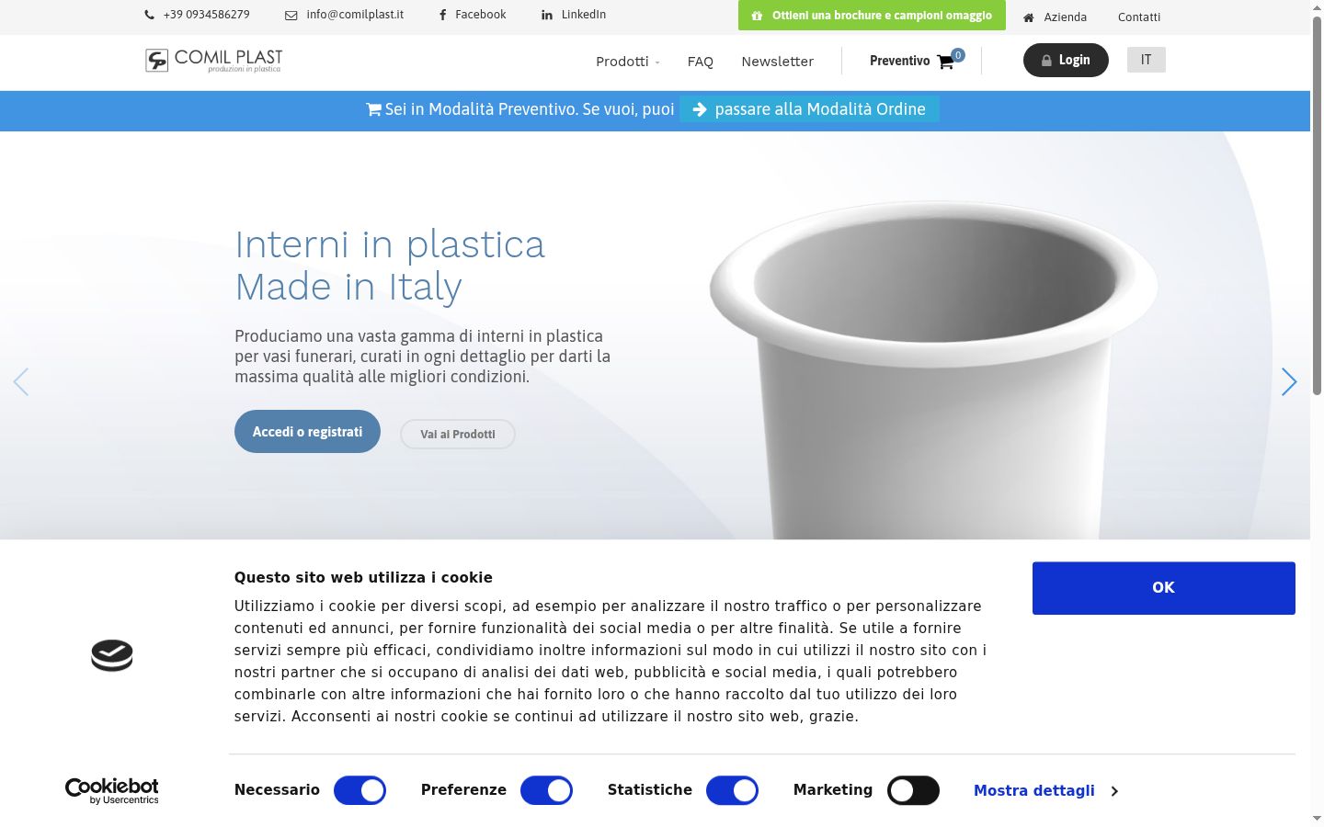Enable the Marketing cookie switch
Viewport: 1324px width, 827px height.
click(913, 790)
